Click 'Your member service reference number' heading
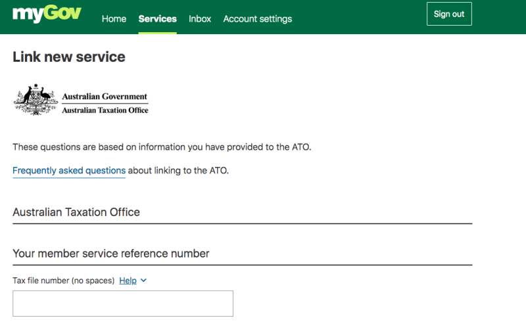The width and height of the screenshot is (526, 335). click(111, 254)
